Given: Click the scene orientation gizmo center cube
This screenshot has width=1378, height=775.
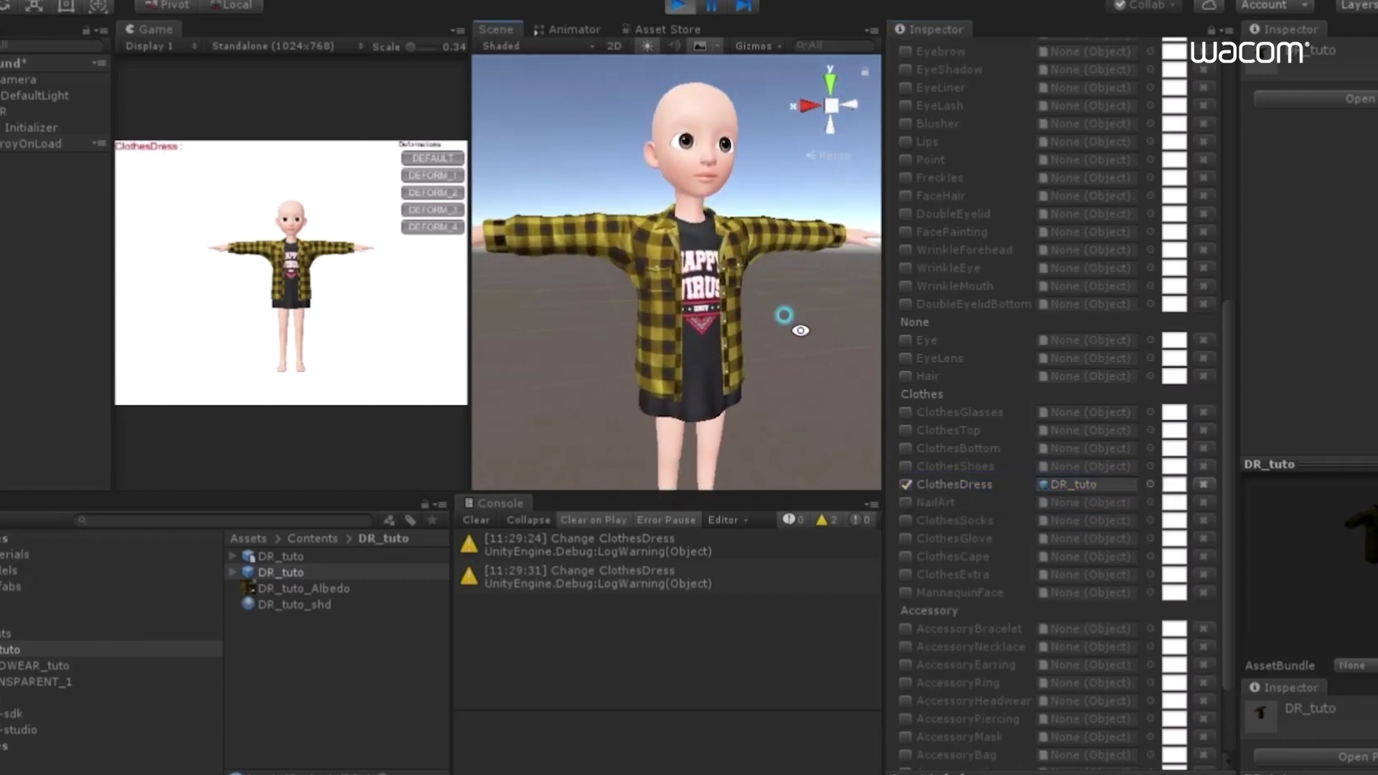Looking at the screenshot, I should click(x=831, y=105).
